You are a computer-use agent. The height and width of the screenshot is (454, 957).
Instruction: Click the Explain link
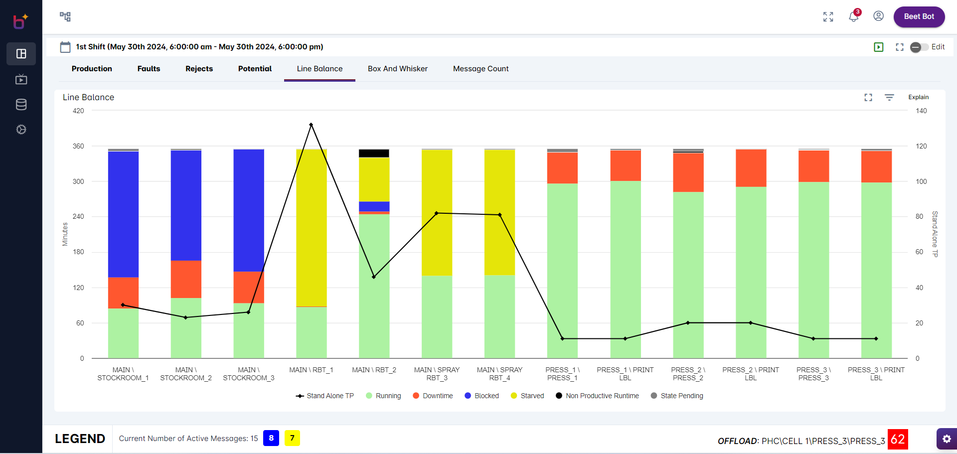tap(919, 97)
